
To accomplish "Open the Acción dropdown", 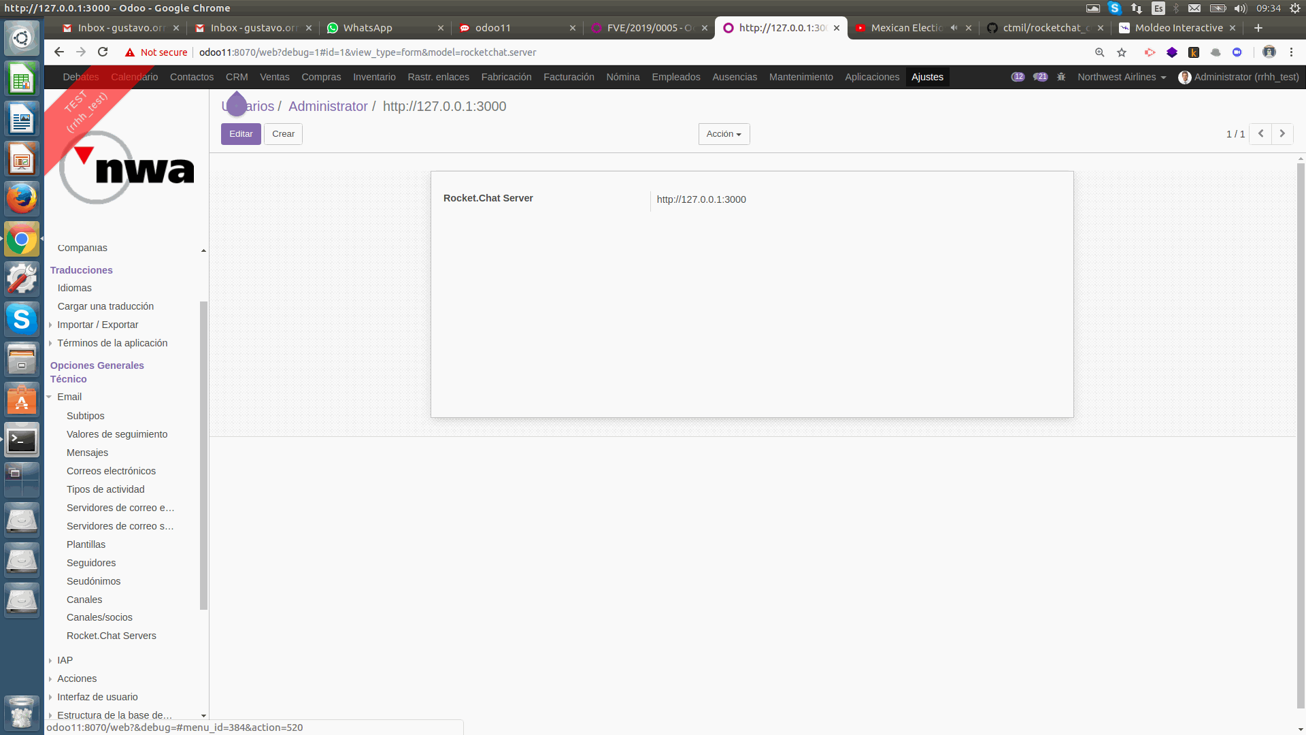I will (724, 134).
